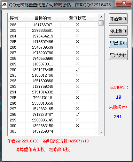Screen dimensions: 133x162
Task: Click the X status in row 292
Action: coord(77,81)
